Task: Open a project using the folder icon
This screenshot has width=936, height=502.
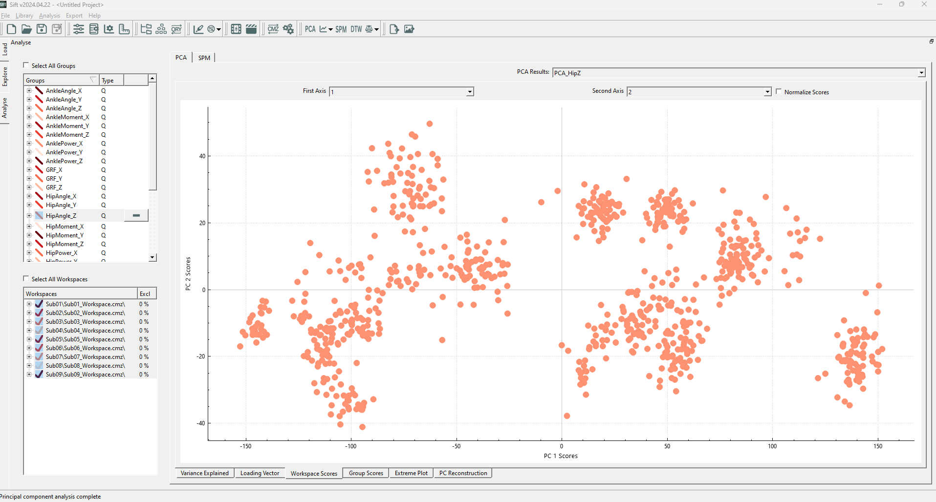Action: pyautogui.click(x=26, y=29)
